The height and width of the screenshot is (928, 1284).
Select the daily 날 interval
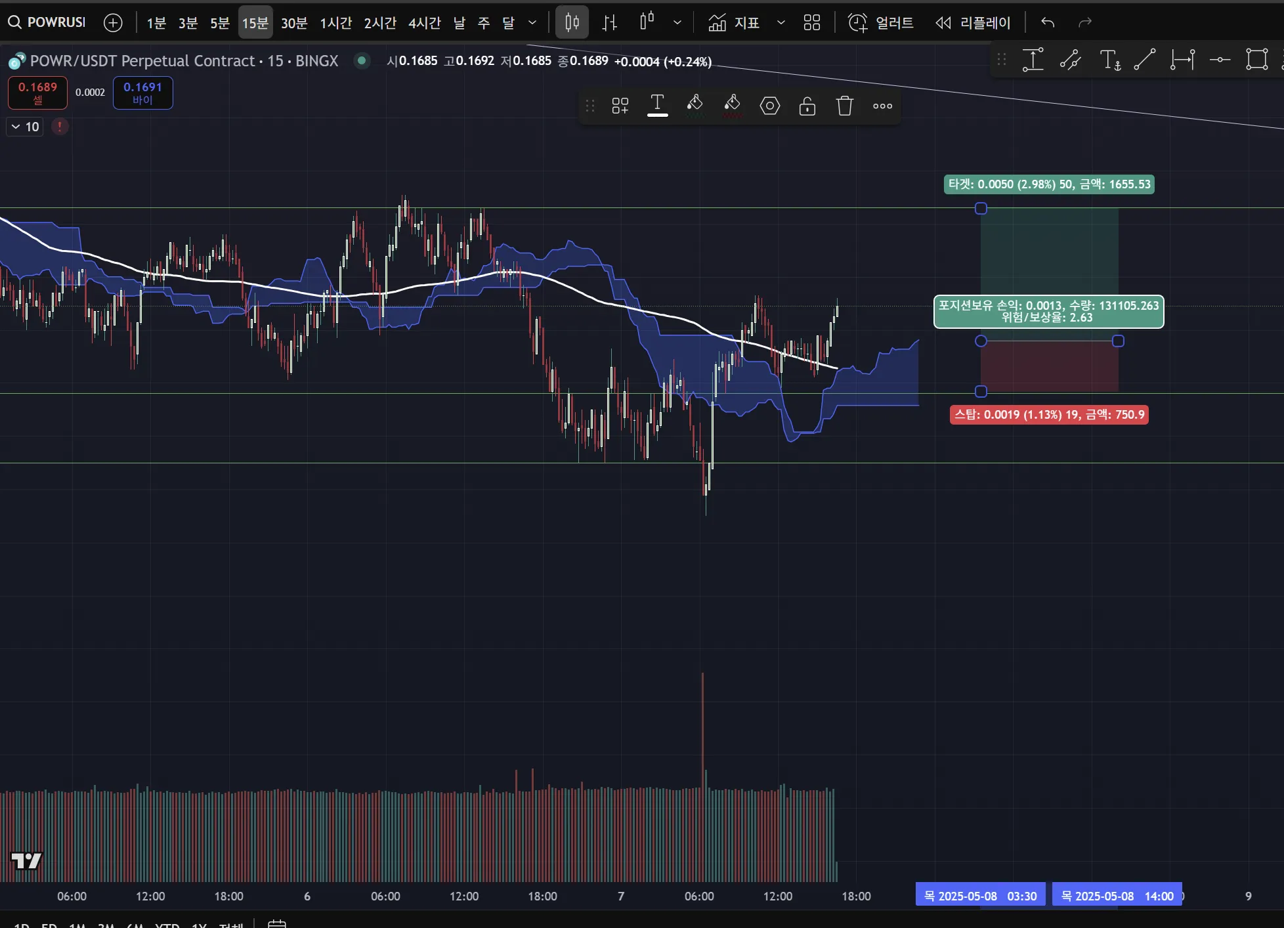460,23
